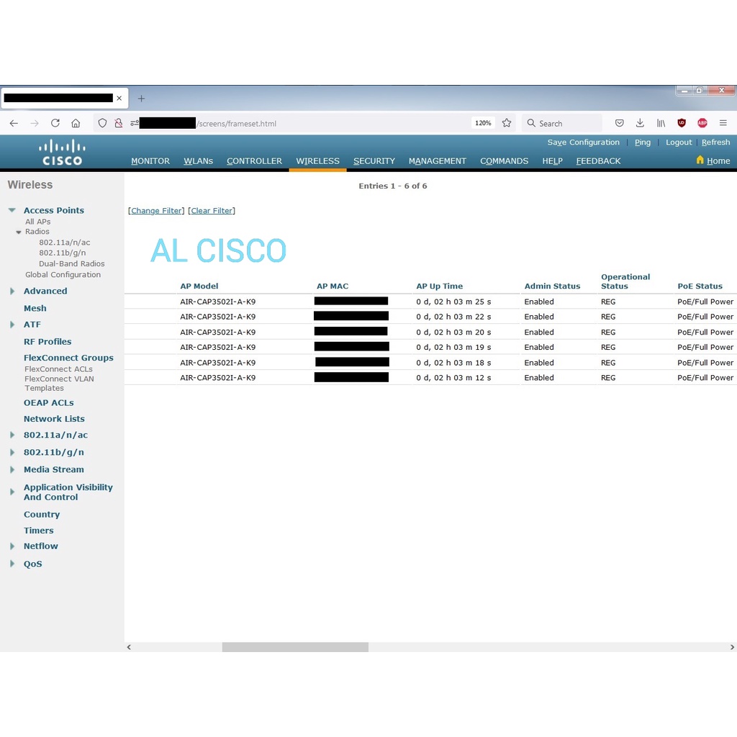Click the horizontal scrollbar thumb
This screenshot has height=737, width=737.
[295, 647]
